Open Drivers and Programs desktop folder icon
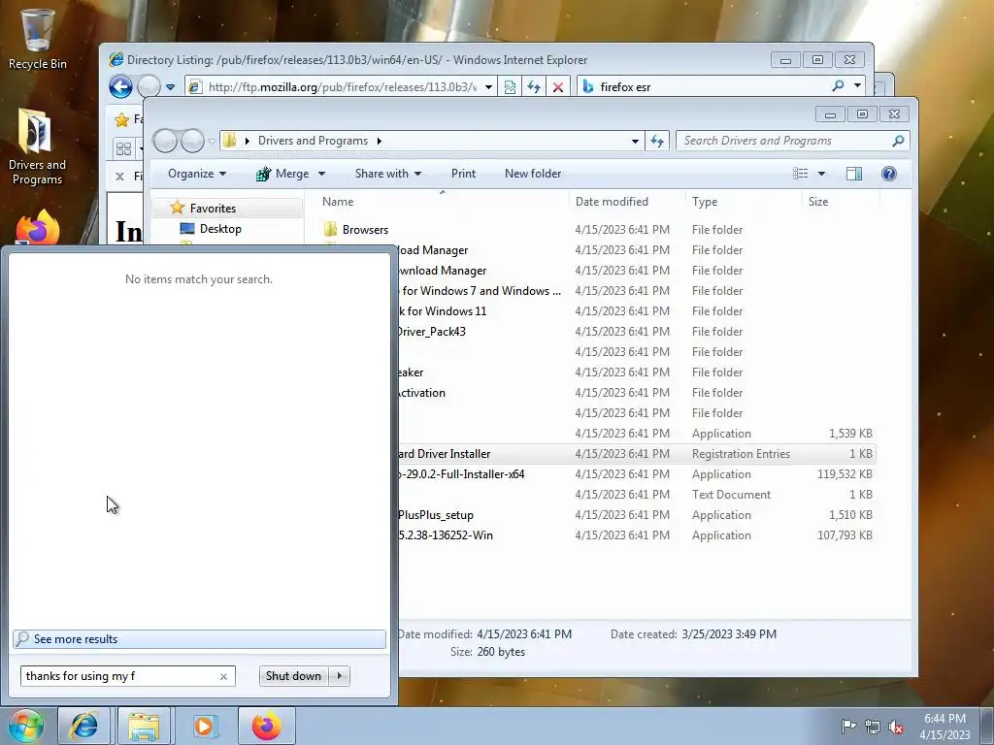994x745 pixels. click(37, 147)
